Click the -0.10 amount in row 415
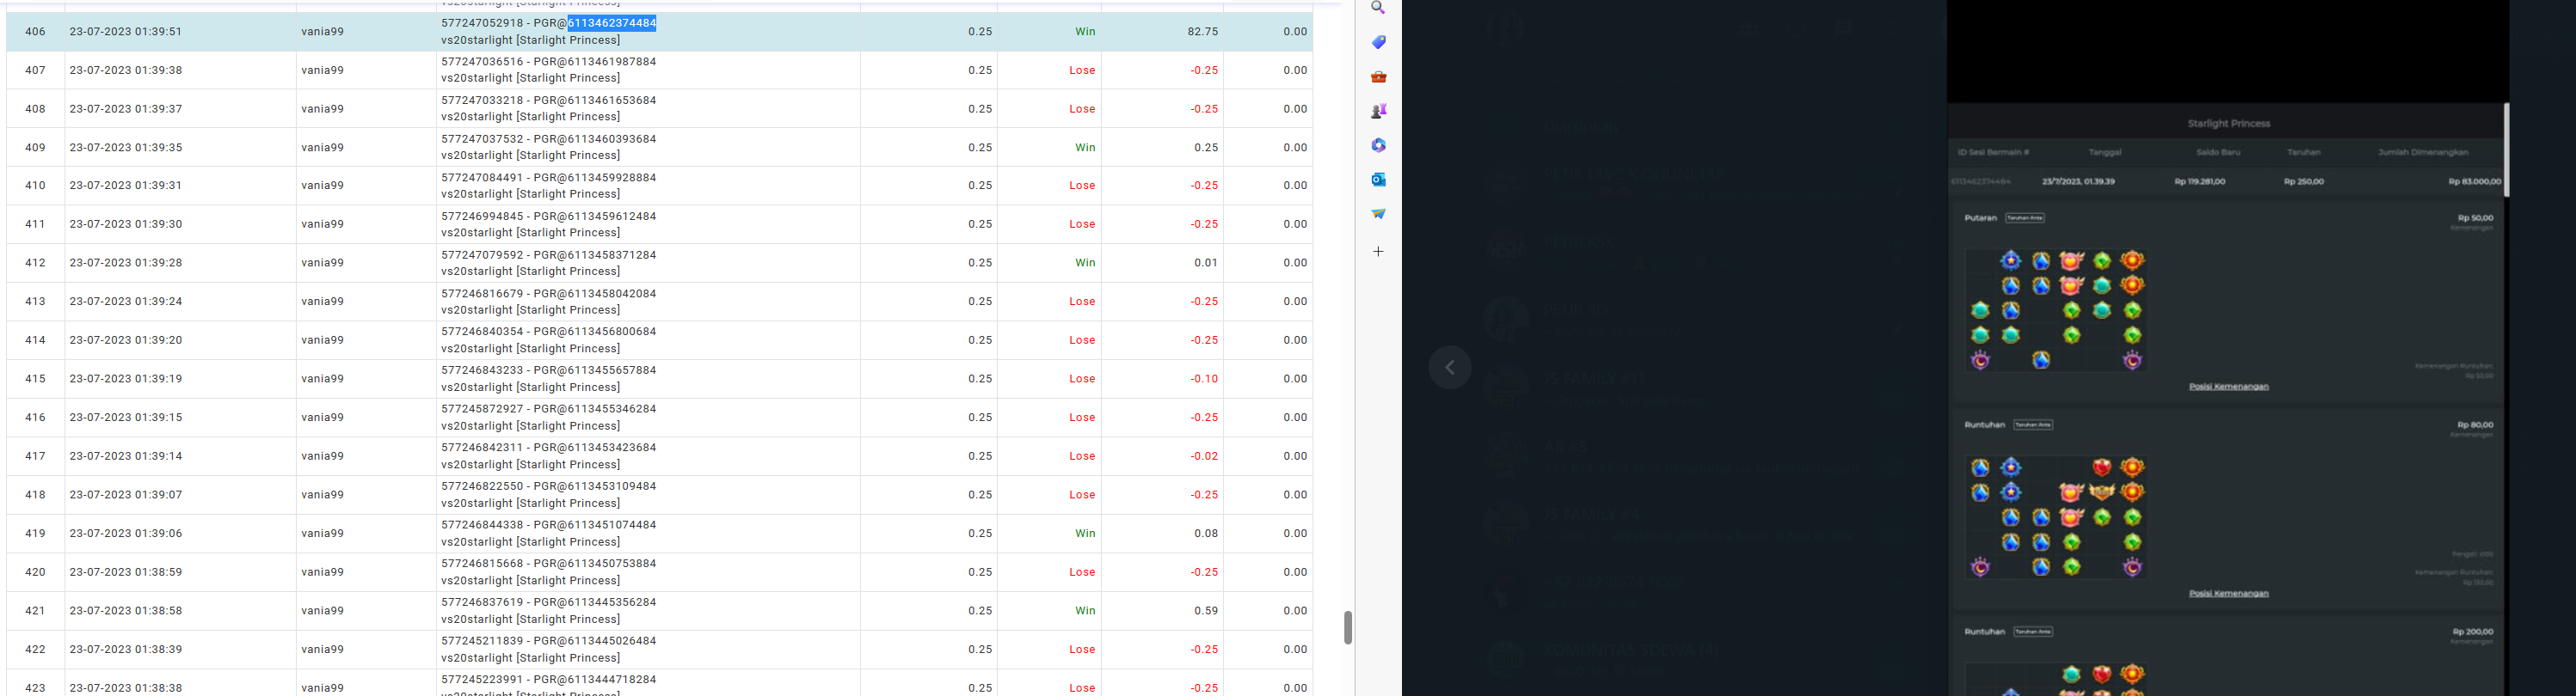2576x696 pixels. 1204,380
